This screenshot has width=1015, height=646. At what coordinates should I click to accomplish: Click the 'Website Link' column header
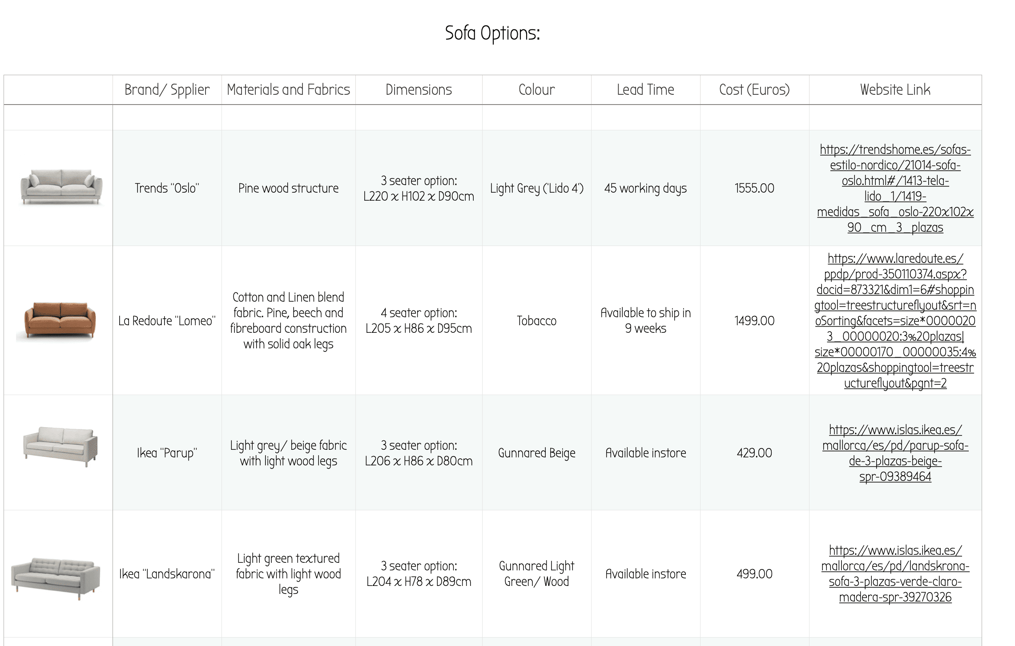(x=895, y=90)
